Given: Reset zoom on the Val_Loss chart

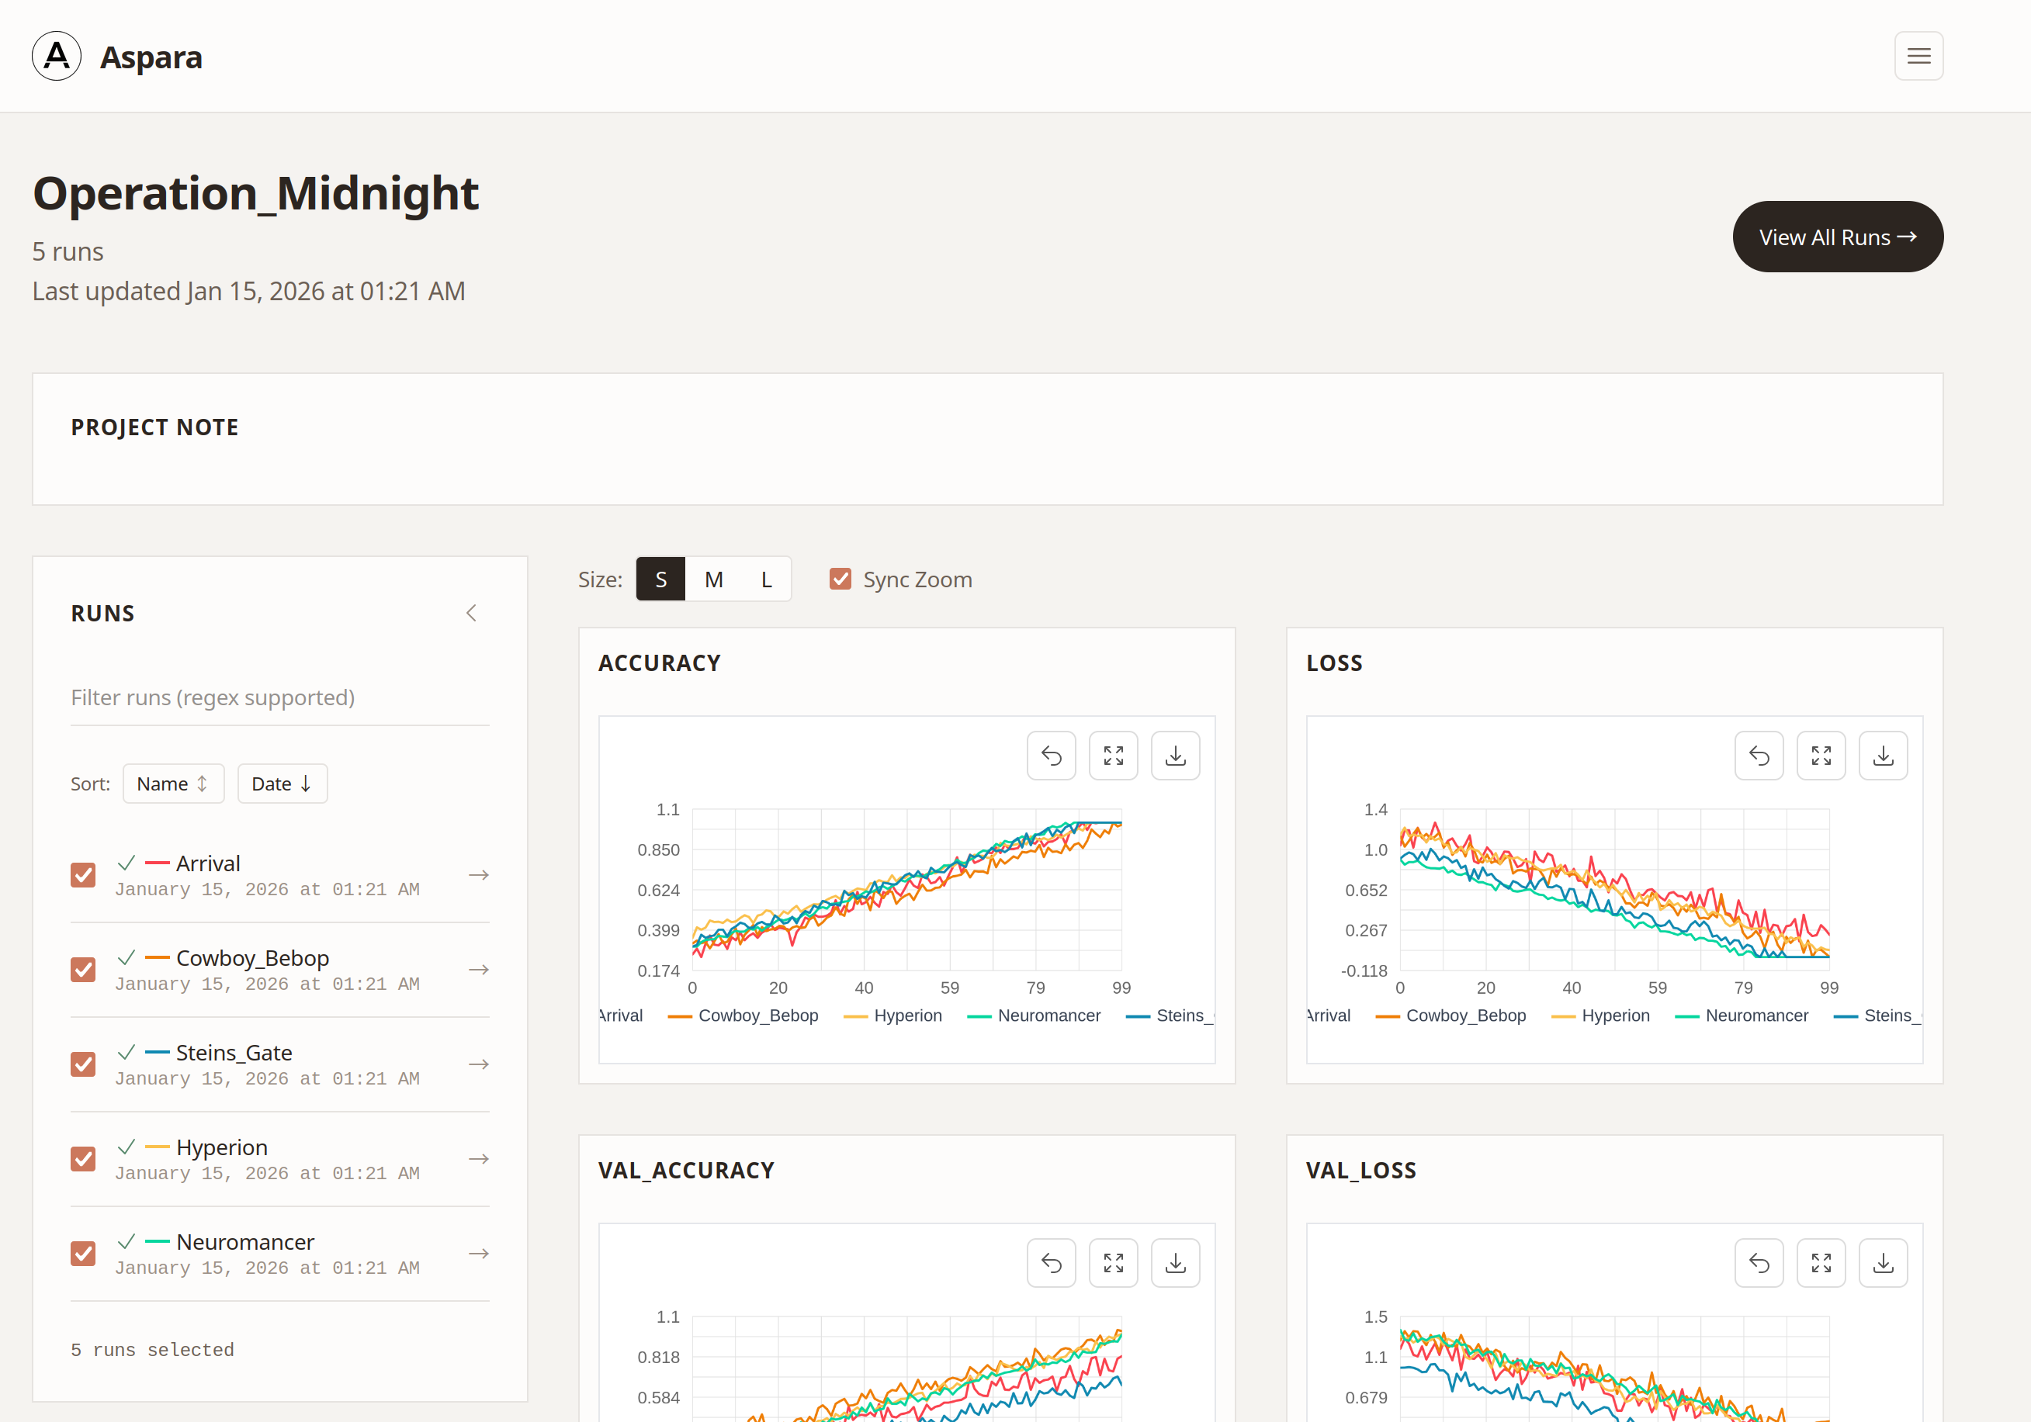Looking at the screenshot, I should 1759,1263.
